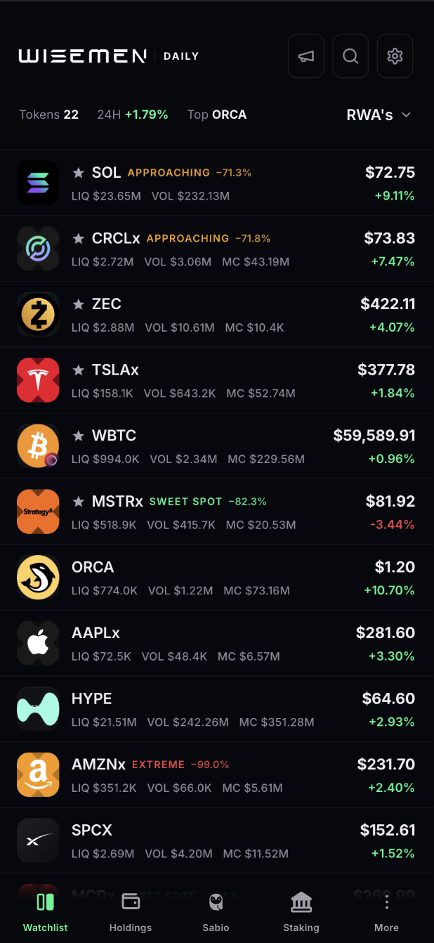Click the Solana token logo
Viewport: 434px width, 943px height.
[38, 183]
